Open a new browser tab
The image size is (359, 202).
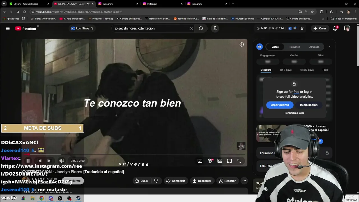coord(233,4)
